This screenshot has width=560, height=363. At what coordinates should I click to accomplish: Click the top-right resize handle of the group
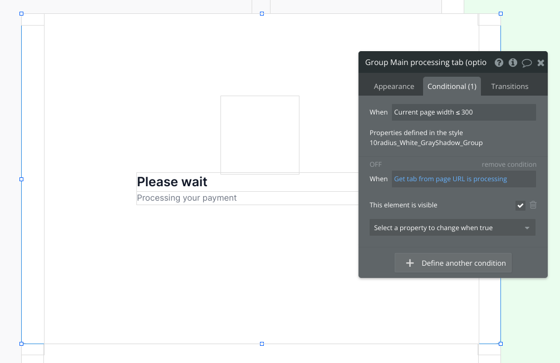click(x=500, y=13)
